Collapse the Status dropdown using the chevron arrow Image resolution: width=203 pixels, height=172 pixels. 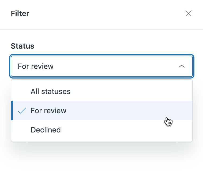182,67
